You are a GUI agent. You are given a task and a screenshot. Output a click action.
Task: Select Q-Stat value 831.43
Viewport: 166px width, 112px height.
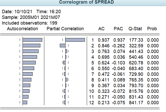136,97
